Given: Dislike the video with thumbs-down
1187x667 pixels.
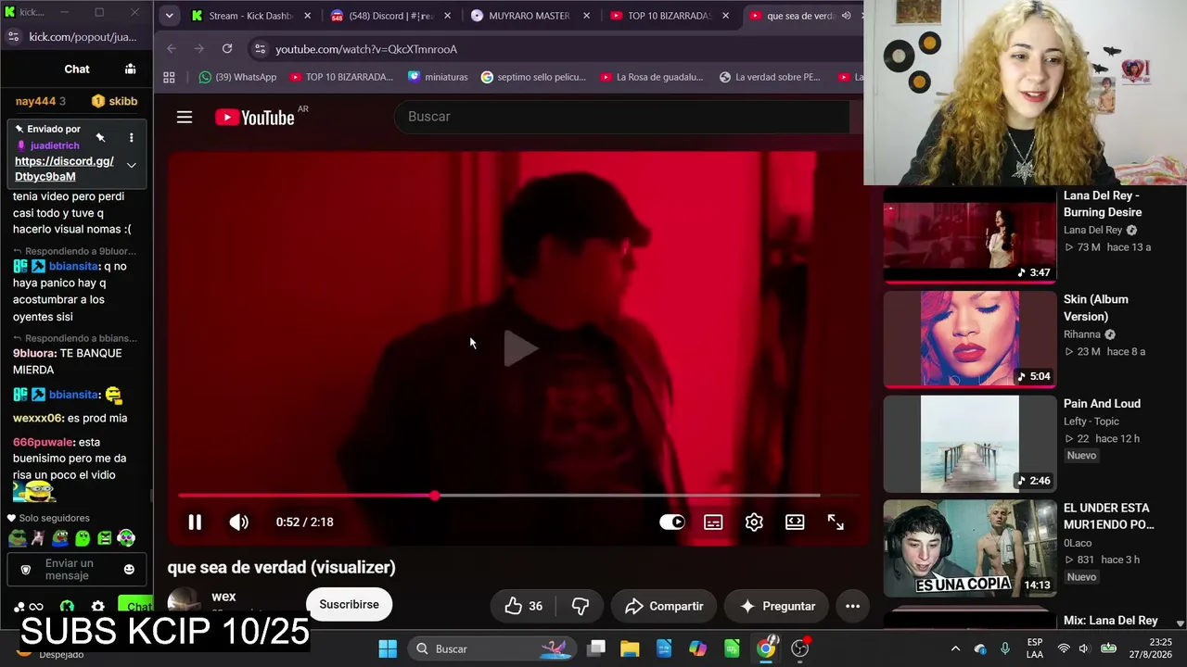Looking at the screenshot, I should coord(581,606).
